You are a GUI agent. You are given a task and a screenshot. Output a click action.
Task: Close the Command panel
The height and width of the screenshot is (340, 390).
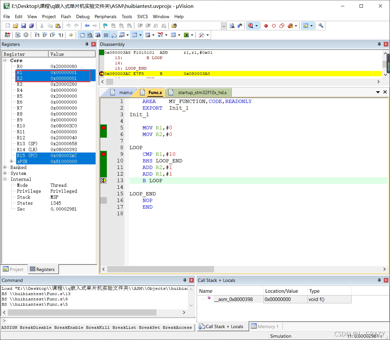coord(192,280)
